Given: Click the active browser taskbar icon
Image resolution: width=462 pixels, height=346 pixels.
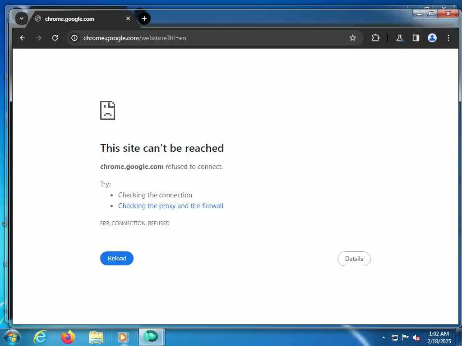Looking at the screenshot, I should (151, 337).
